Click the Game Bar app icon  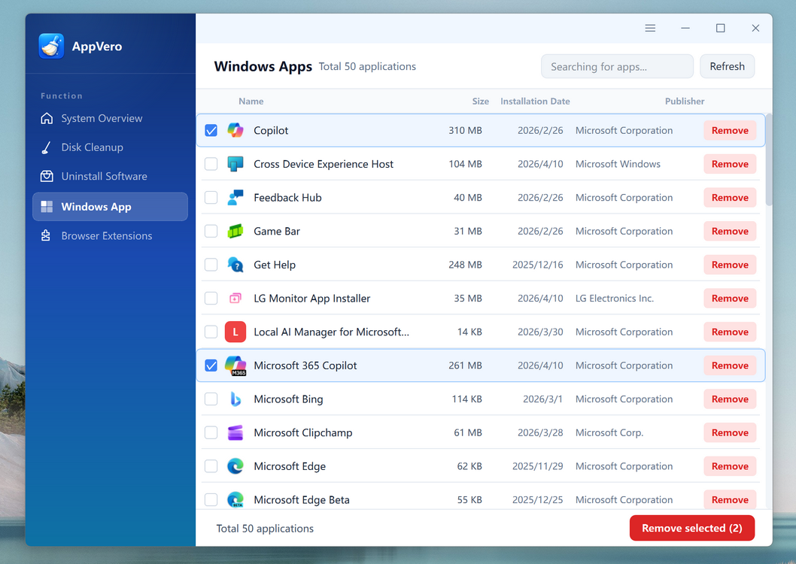tap(235, 231)
